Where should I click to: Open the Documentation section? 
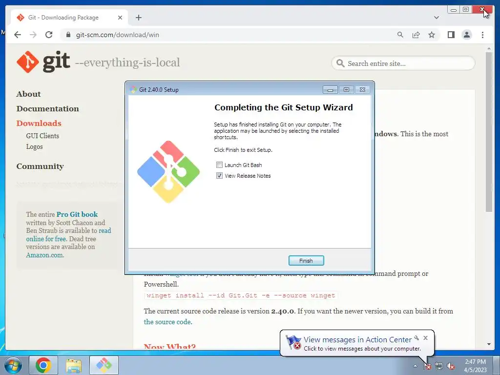[x=47, y=109]
